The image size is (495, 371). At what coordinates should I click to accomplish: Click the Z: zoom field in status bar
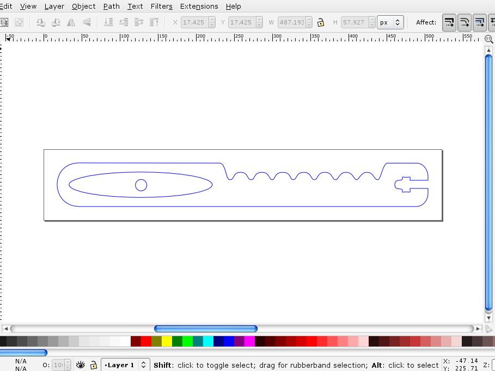(x=493, y=365)
